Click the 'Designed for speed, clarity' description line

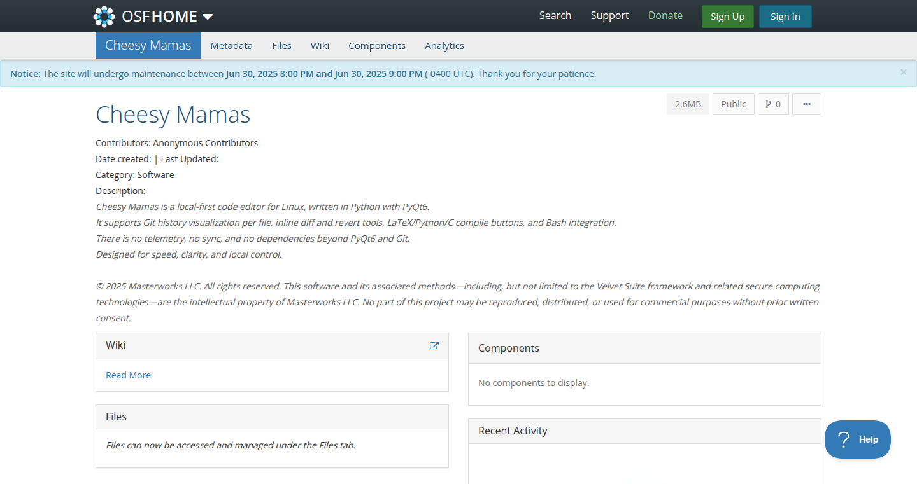tap(188, 254)
